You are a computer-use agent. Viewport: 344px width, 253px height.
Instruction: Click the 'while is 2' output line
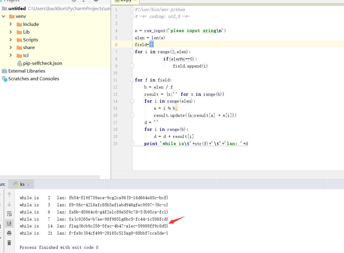point(94,198)
